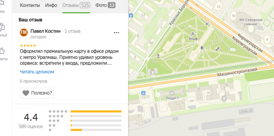Click the 589 оценок label
Viewport: 274px width, 136px height.
(x=31, y=126)
